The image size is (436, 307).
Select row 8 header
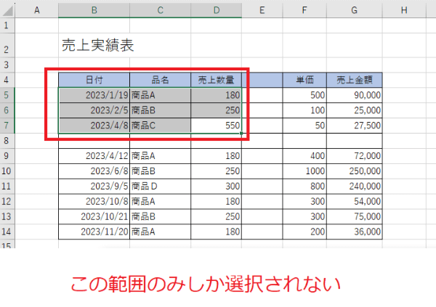pyautogui.click(x=7, y=141)
